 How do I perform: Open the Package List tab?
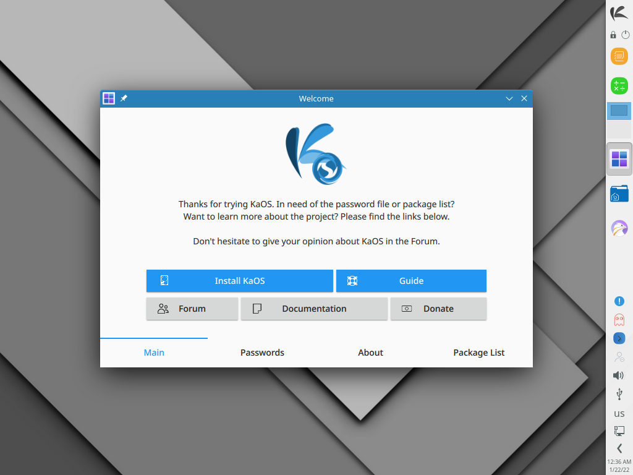pyautogui.click(x=479, y=353)
